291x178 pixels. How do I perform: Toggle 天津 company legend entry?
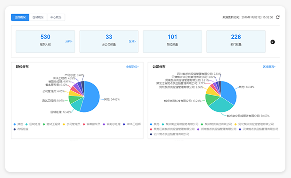click(259, 129)
